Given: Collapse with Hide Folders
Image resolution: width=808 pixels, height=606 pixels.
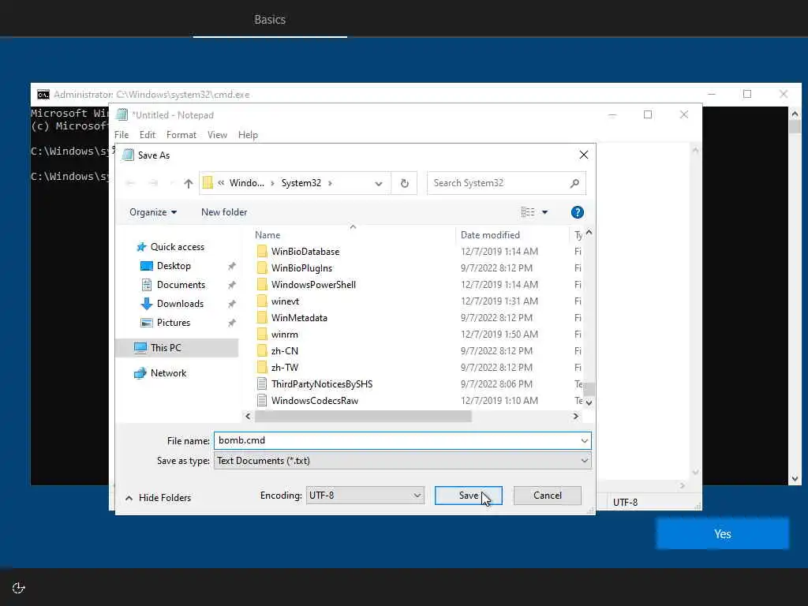Looking at the screenshot, I should (x=158, y=498).
